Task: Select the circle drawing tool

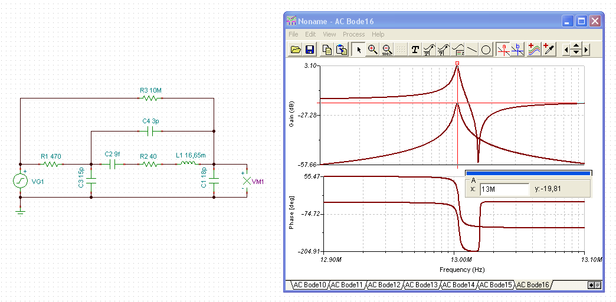Action: click(486, 50)
